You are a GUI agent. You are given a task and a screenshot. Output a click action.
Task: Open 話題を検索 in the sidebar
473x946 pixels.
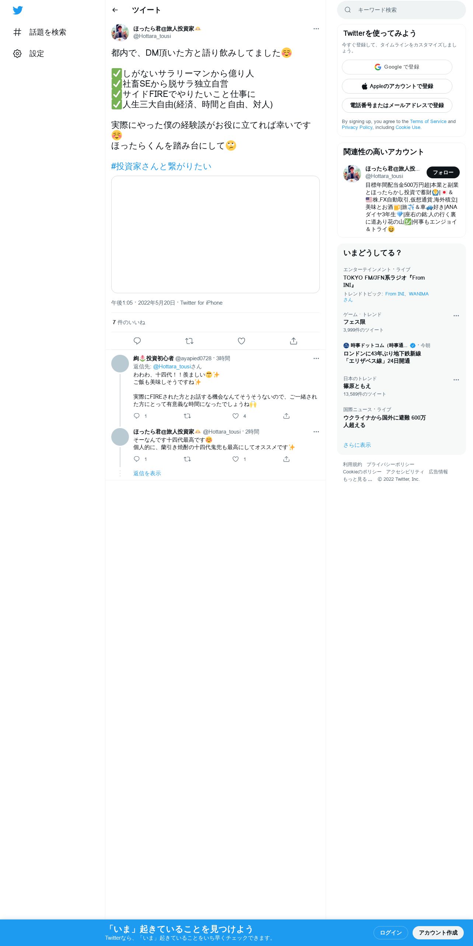(40, 32)
